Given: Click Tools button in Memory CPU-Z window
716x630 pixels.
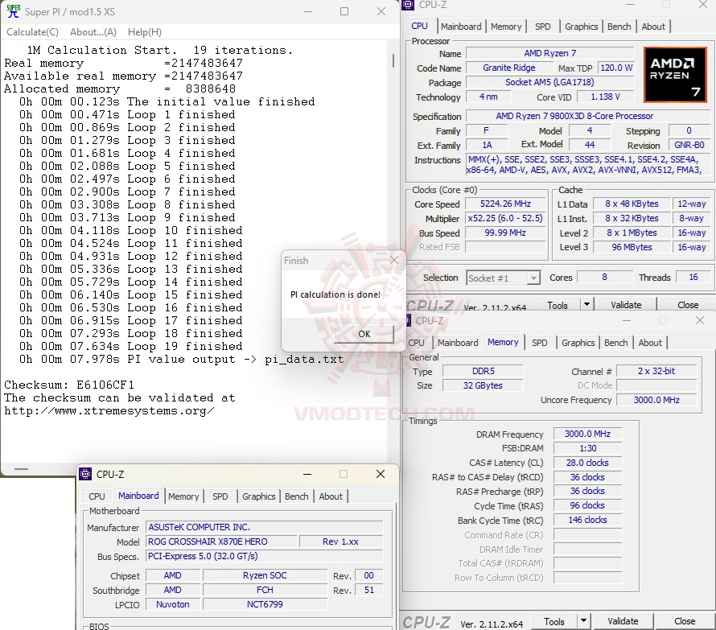Looking at the screenshot, I should (x=554, y=622).
